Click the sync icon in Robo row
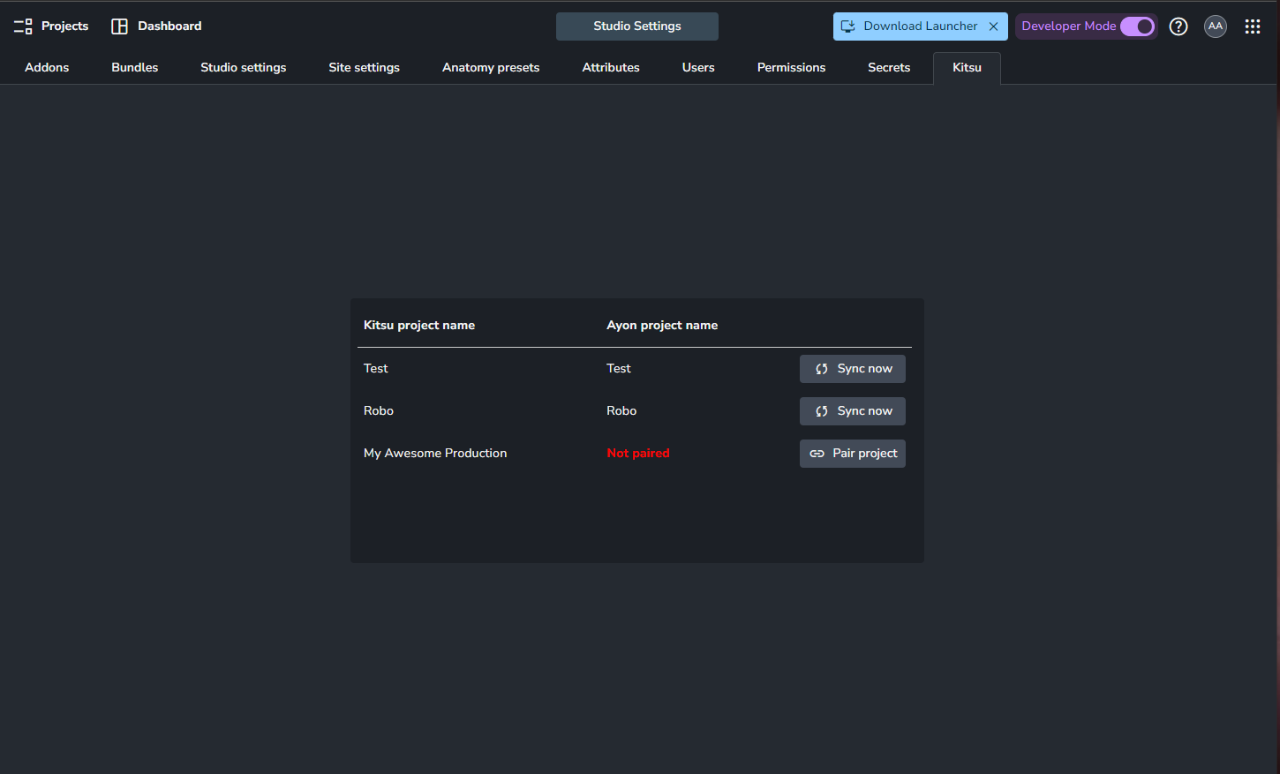This screenshot has height=774, width=1280. [x=822, y=411]
